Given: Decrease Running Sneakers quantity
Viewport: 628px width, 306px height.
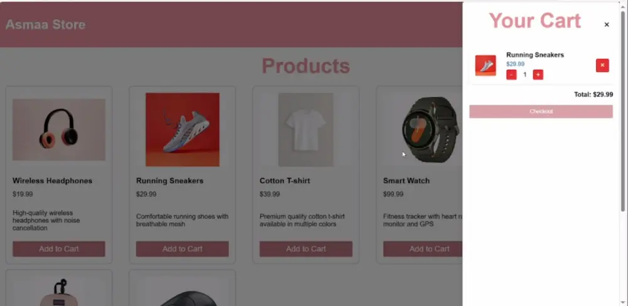Looking at the screenshot, I should (x=511, y=75).
